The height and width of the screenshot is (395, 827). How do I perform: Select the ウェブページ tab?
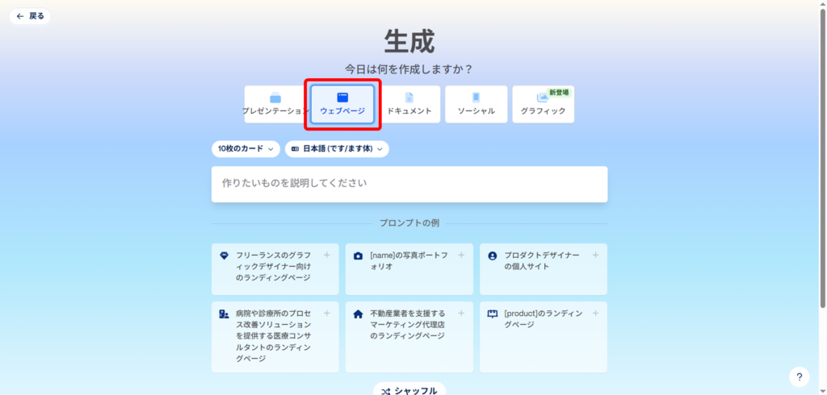click(x=342, y=105)
